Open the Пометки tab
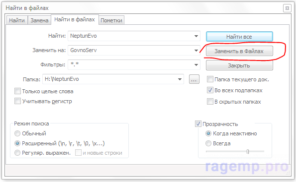This screenshot has width=296, height=182. 111,20
